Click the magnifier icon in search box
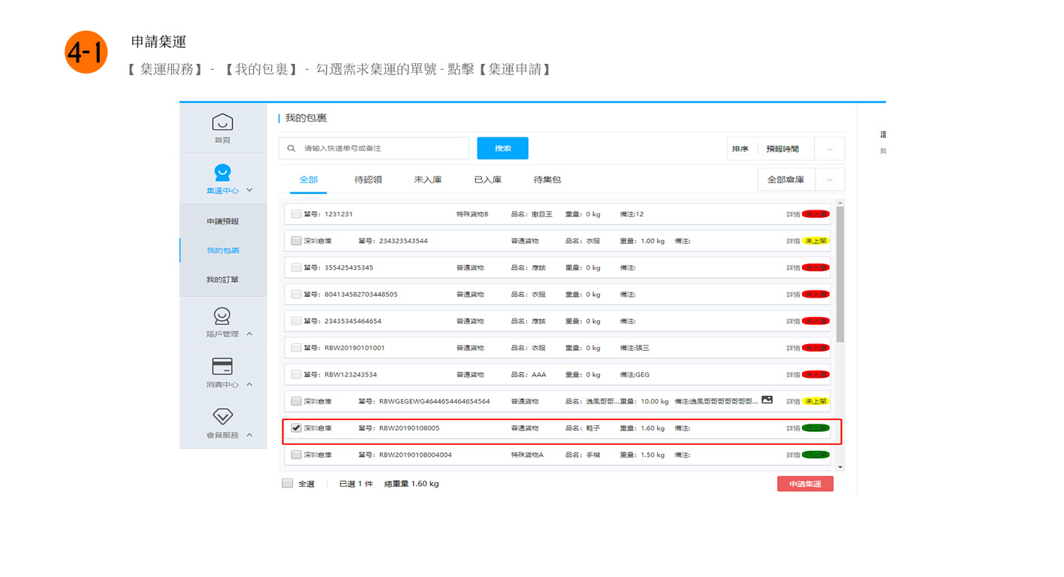Viewport: 1064px width, 577px height. coord(291,149)
